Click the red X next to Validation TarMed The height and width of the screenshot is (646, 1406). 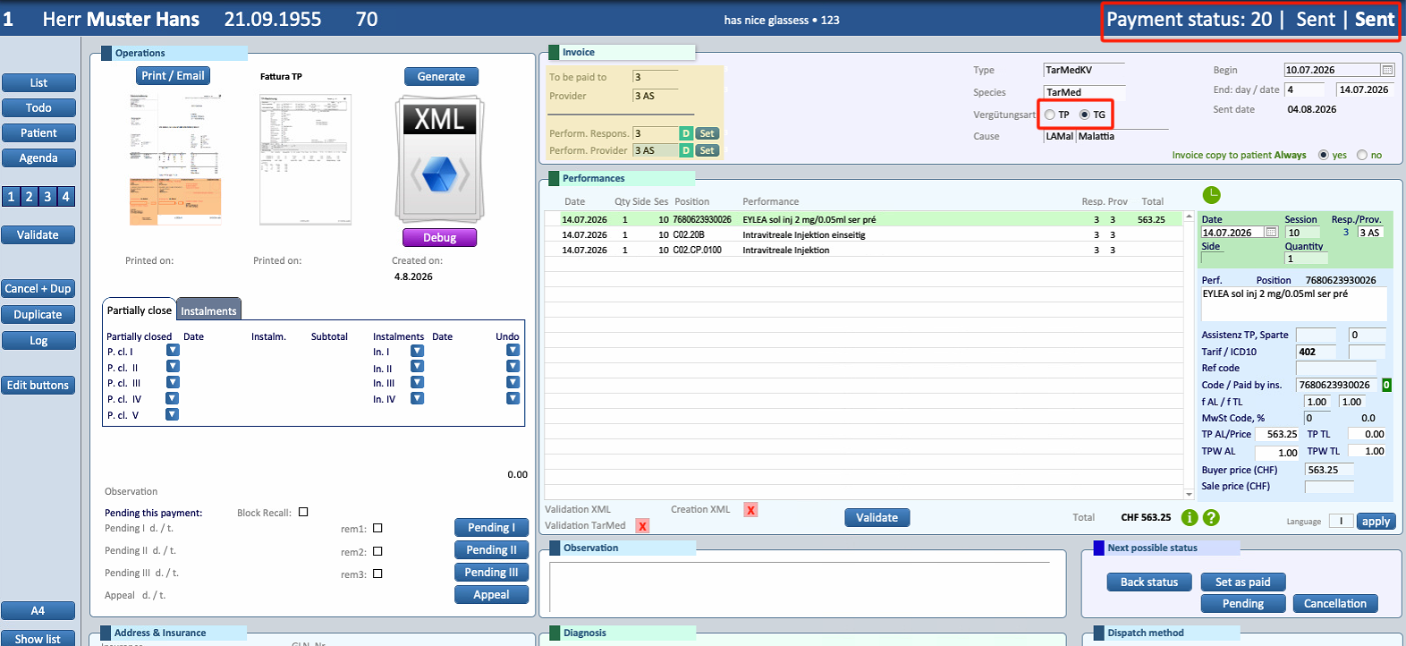[x=642, y=526]
